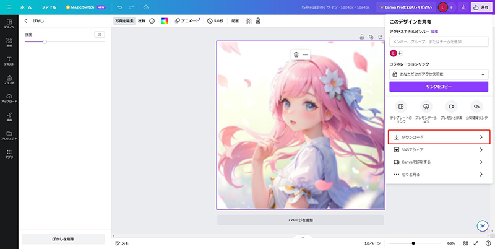Open transparency checkerboard icon
495x249 pixels.
249,21
